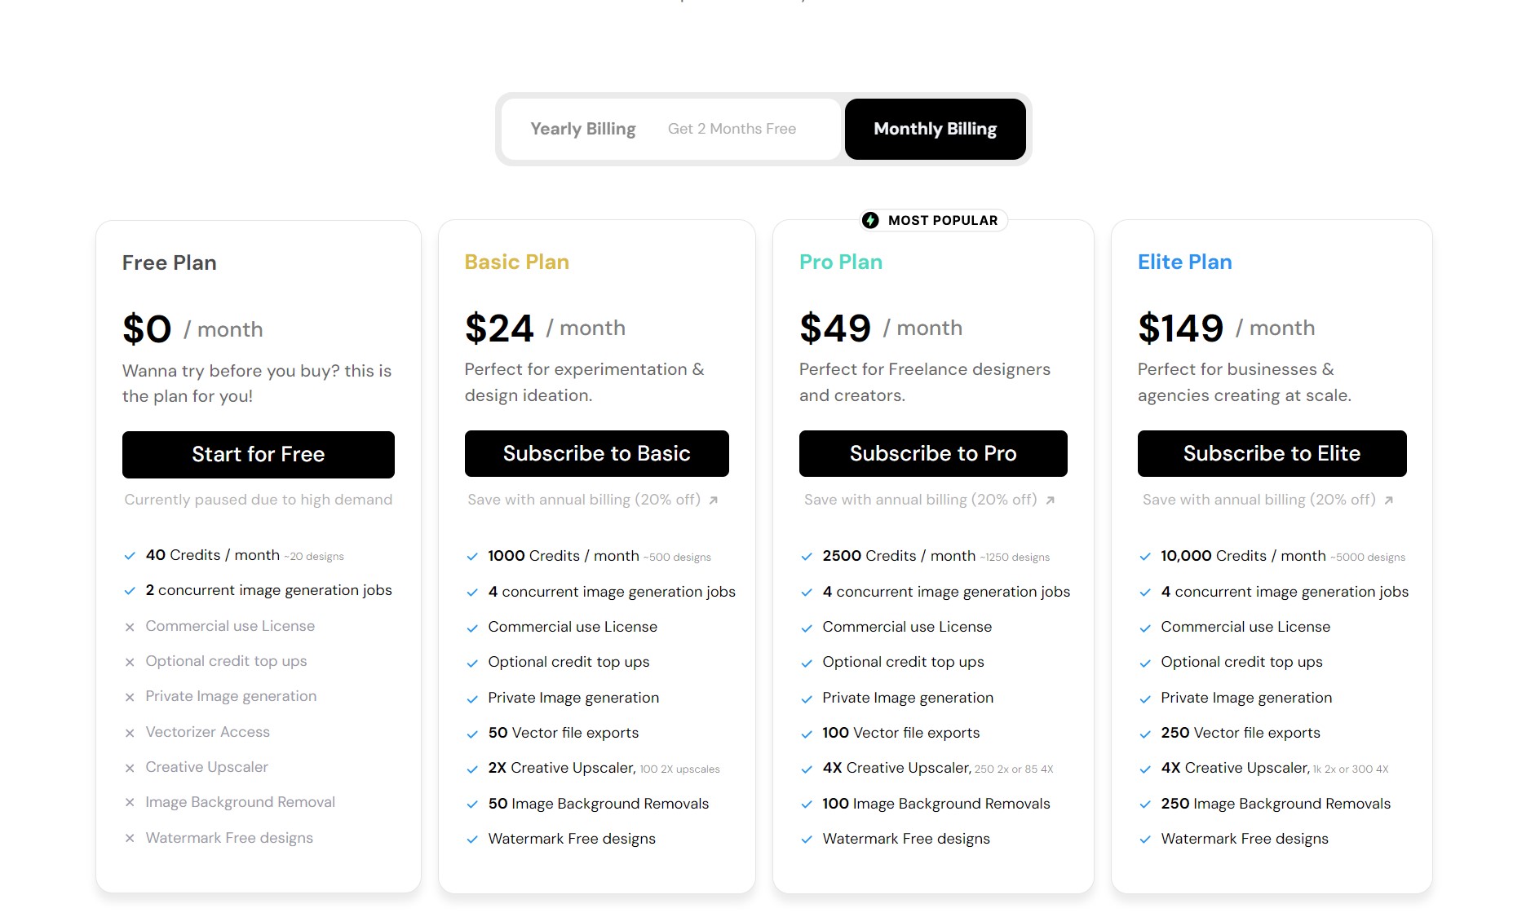Open Basic plan Save with annual billing link

click(584, 500)
